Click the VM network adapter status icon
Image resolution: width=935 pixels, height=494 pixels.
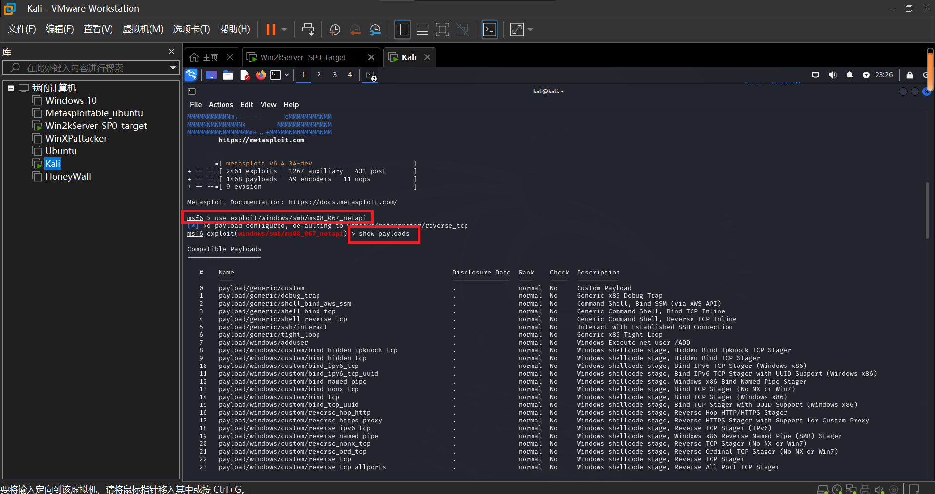[x=851, y=489]
